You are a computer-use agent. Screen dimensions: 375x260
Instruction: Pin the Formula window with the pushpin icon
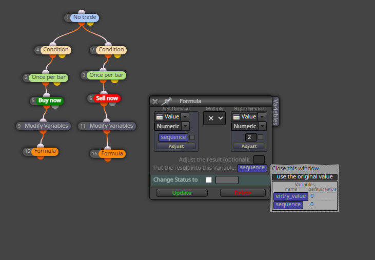(166, 101)
